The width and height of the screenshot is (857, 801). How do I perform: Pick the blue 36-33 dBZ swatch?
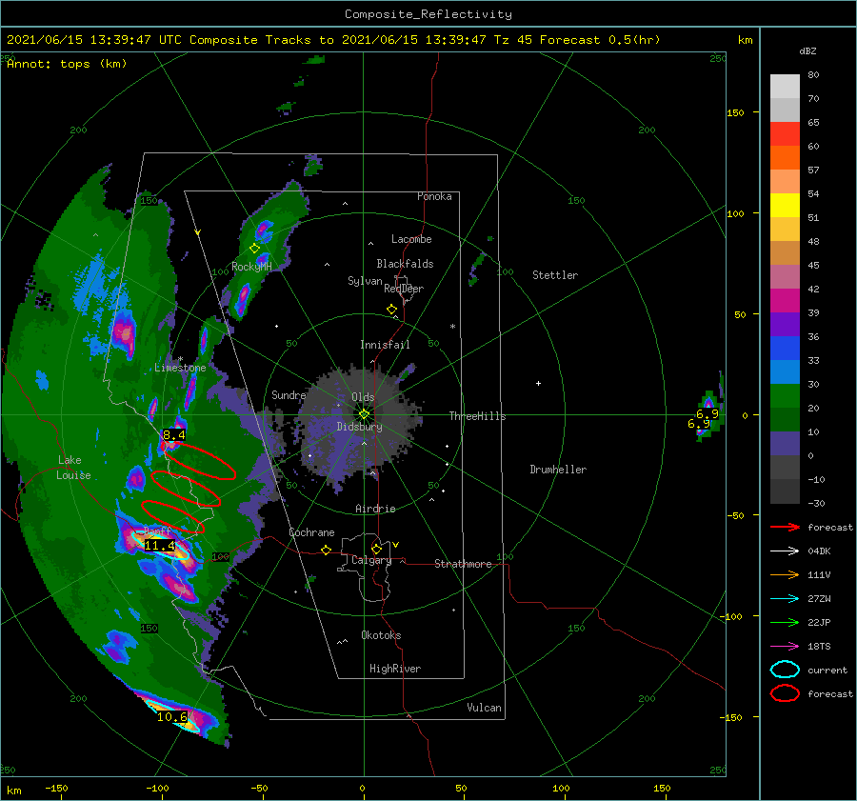click(785, 349)
